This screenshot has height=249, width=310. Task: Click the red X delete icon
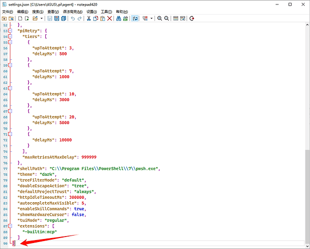[x=109, y=18]
